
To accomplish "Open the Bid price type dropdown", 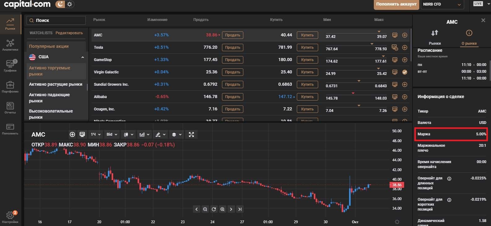I will click(x=112, y=134).
